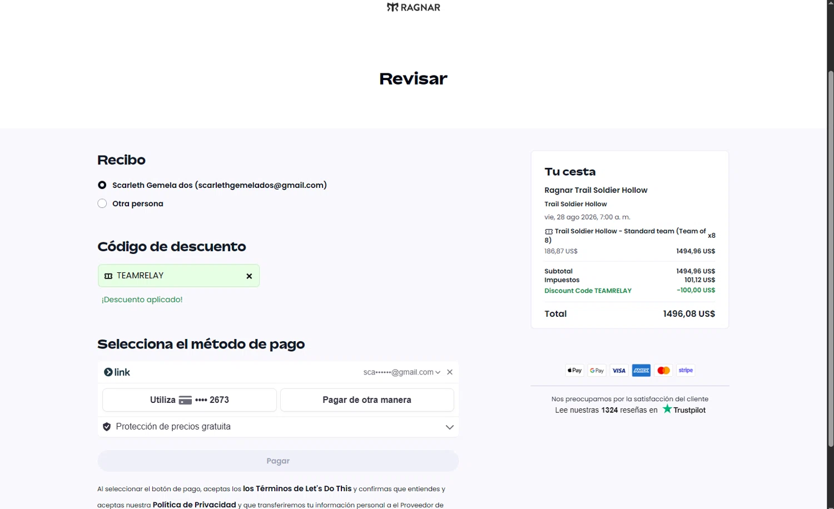Click the Total 1496,08 US$ amount
This screenshot has height=509, width=834.
689,314
